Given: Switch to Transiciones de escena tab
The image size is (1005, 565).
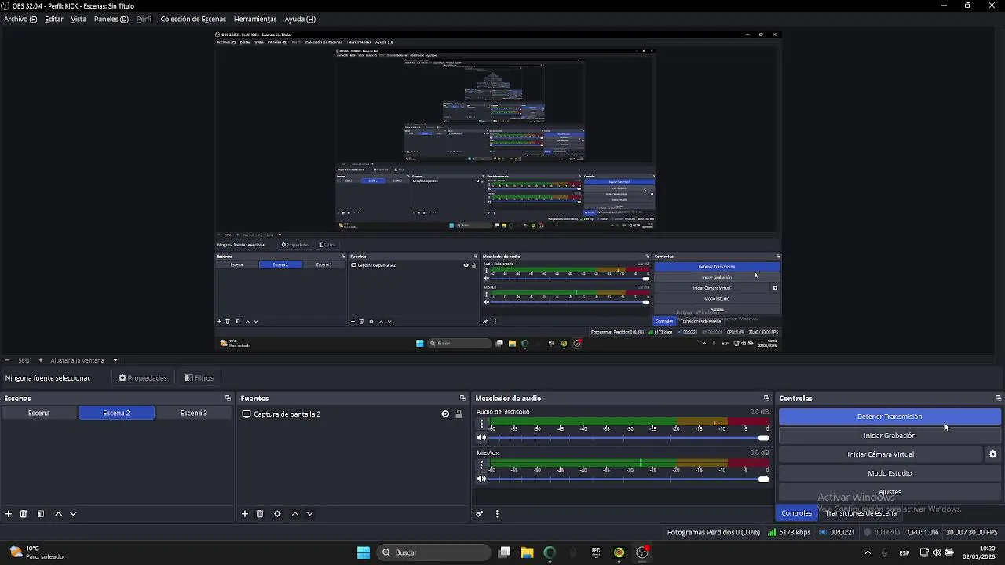Looking at the screenshot, I should [x=861, y=513].
